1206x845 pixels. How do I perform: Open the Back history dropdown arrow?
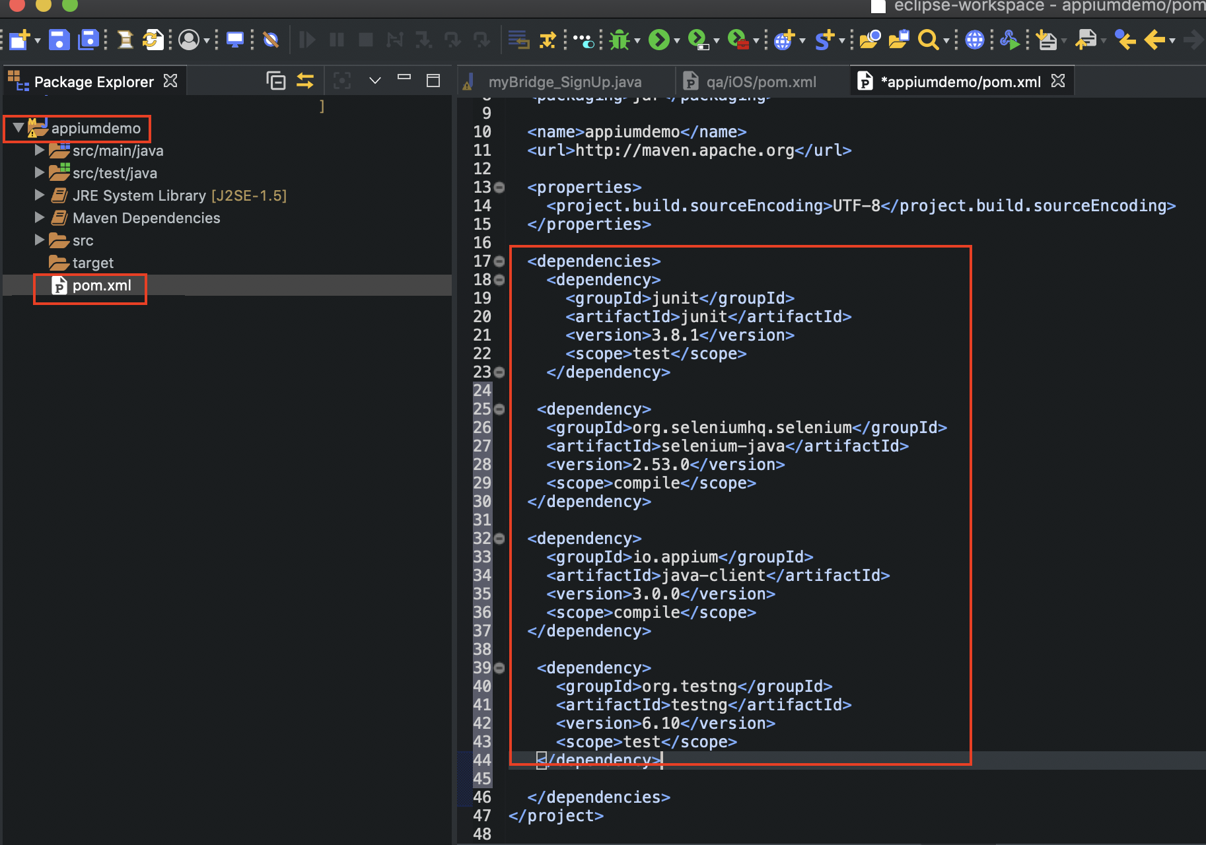[1172, 41]
